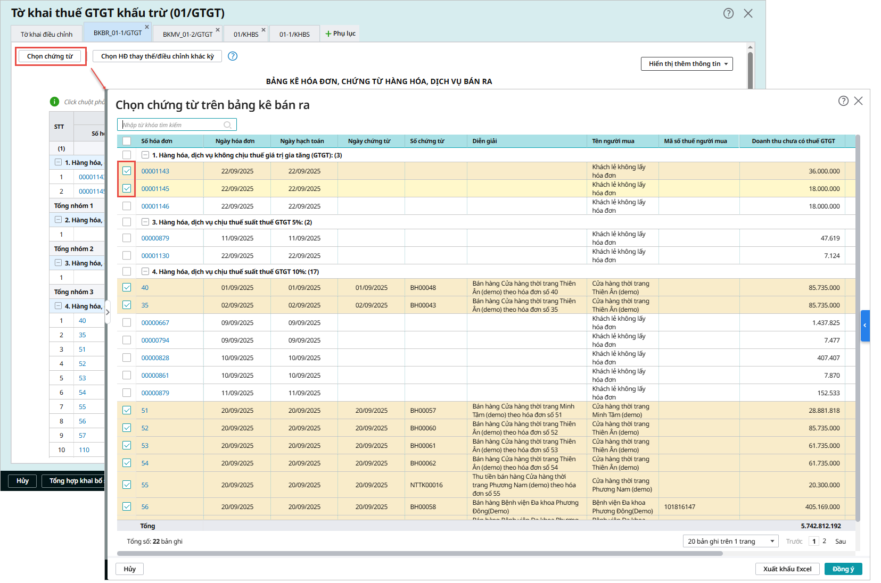Viewport: 881px width, 583px height.
Task: Click help icon beside Chọn HĐ thay thế button
Action: coord(233,56)
